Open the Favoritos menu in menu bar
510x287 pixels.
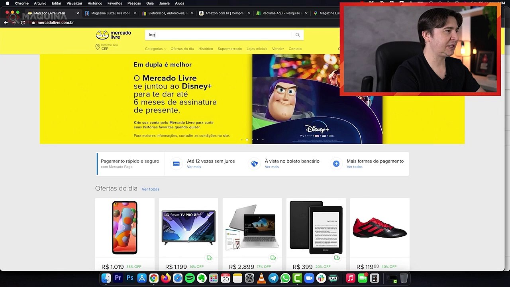click(x=115, y=3)
